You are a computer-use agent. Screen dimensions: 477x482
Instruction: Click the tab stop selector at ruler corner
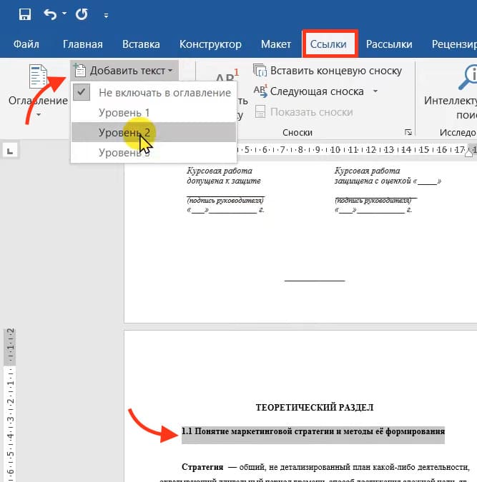coord(10,151)
